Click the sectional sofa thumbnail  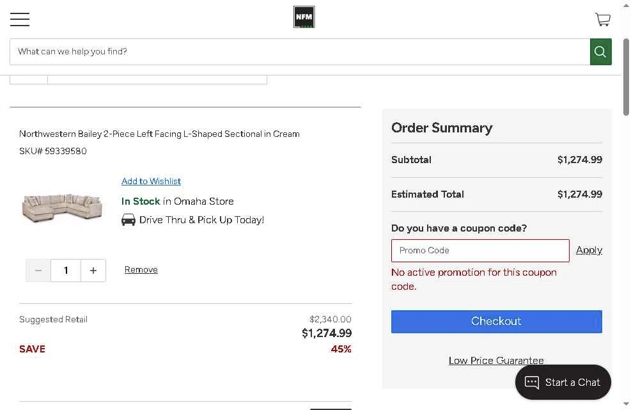click(x=62, y=208)
